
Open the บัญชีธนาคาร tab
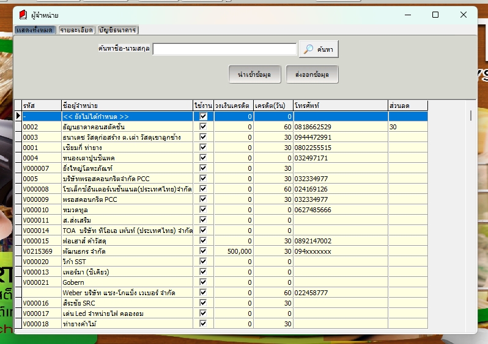(x=118, y=30)
